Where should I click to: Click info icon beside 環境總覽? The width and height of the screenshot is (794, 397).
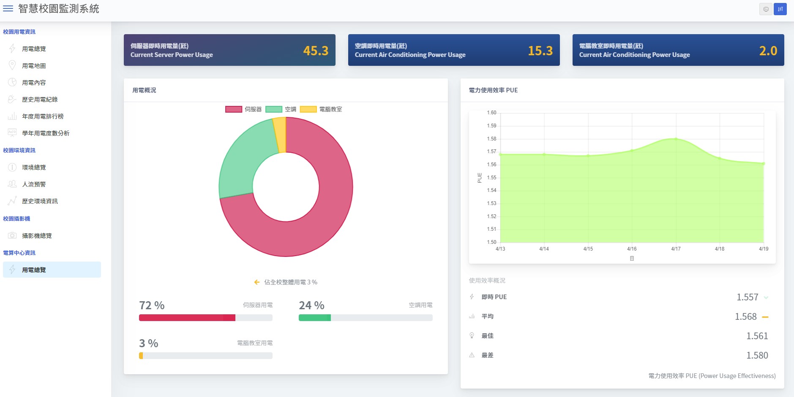(12, 167)
